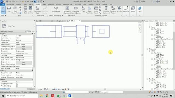Collapse the Extents properties section

33,79
